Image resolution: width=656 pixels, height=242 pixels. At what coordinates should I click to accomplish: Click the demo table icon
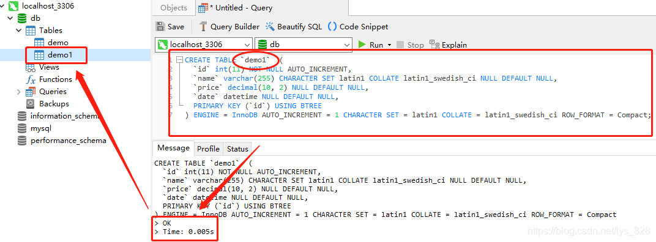(39, 43)
